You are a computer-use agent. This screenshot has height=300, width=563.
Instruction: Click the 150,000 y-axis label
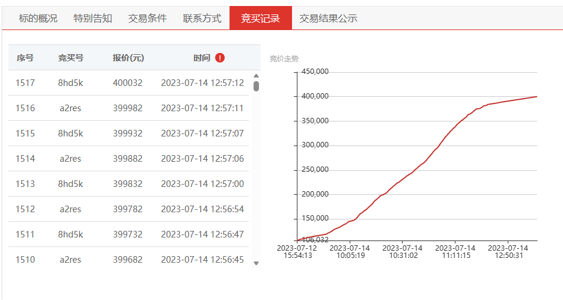pos(315,218)
